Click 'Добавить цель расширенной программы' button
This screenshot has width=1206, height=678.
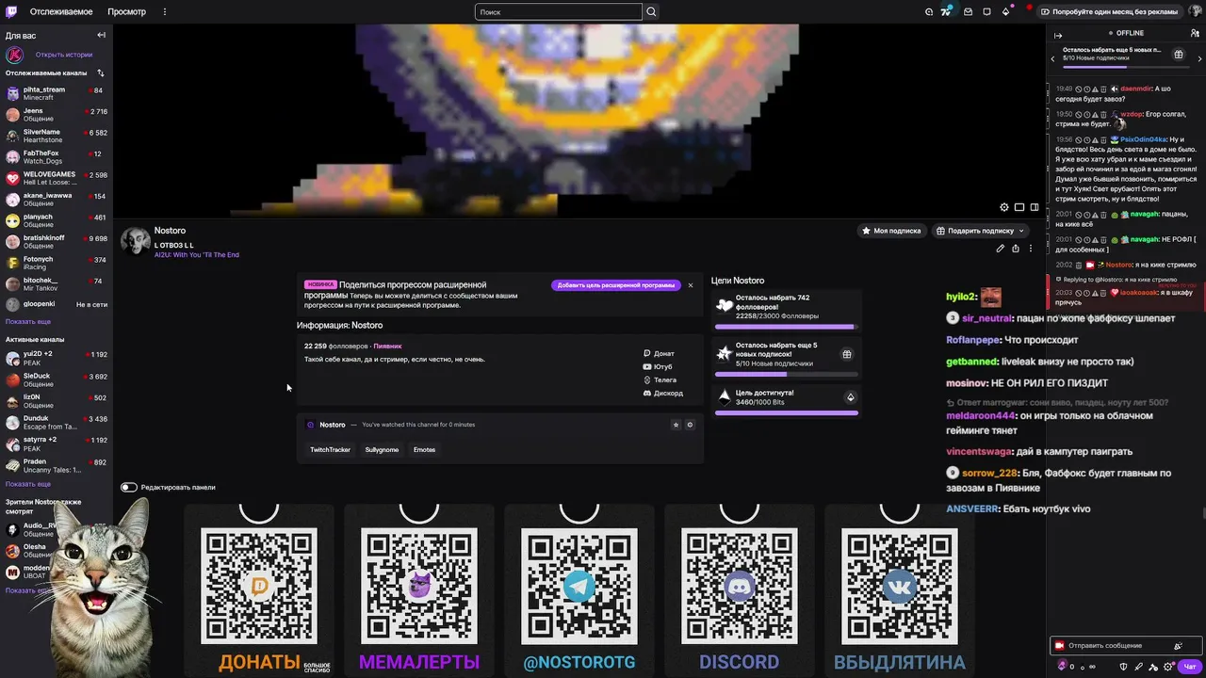pyautogui.click(x=616, y=285)
